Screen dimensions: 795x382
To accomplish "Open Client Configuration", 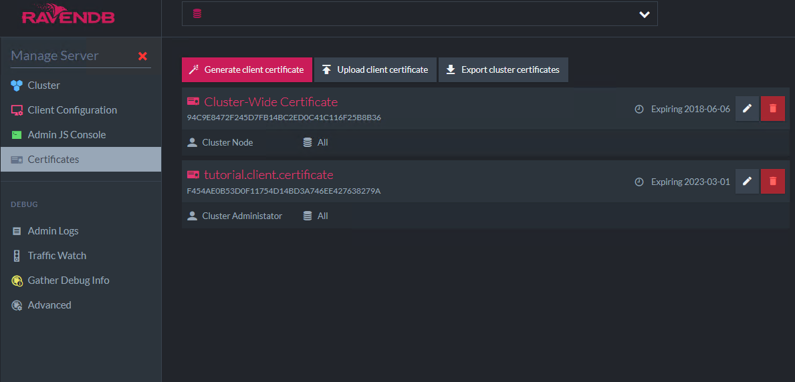I will [81, 110].
